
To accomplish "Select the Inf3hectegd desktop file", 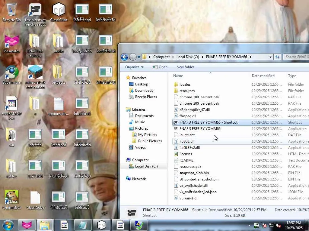I will 59,168.
